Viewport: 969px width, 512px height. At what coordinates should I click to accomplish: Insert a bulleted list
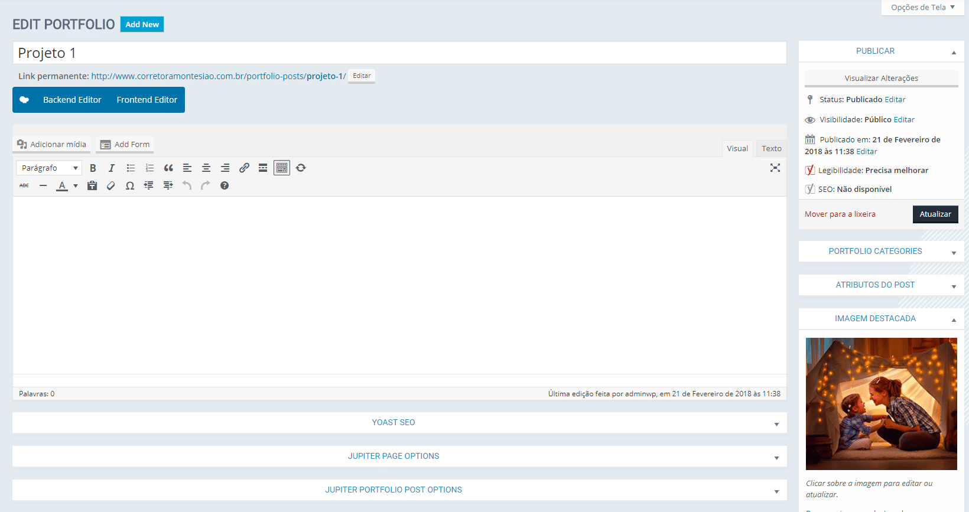tap(131, 168)
